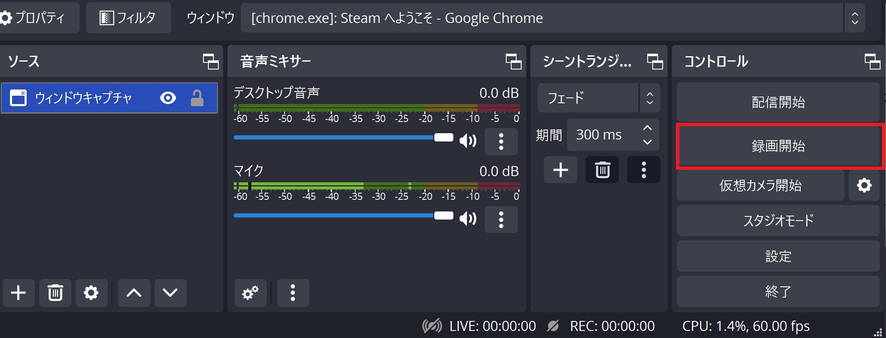
Task: Open virtual camera settings gear
Action: (864, 185)
